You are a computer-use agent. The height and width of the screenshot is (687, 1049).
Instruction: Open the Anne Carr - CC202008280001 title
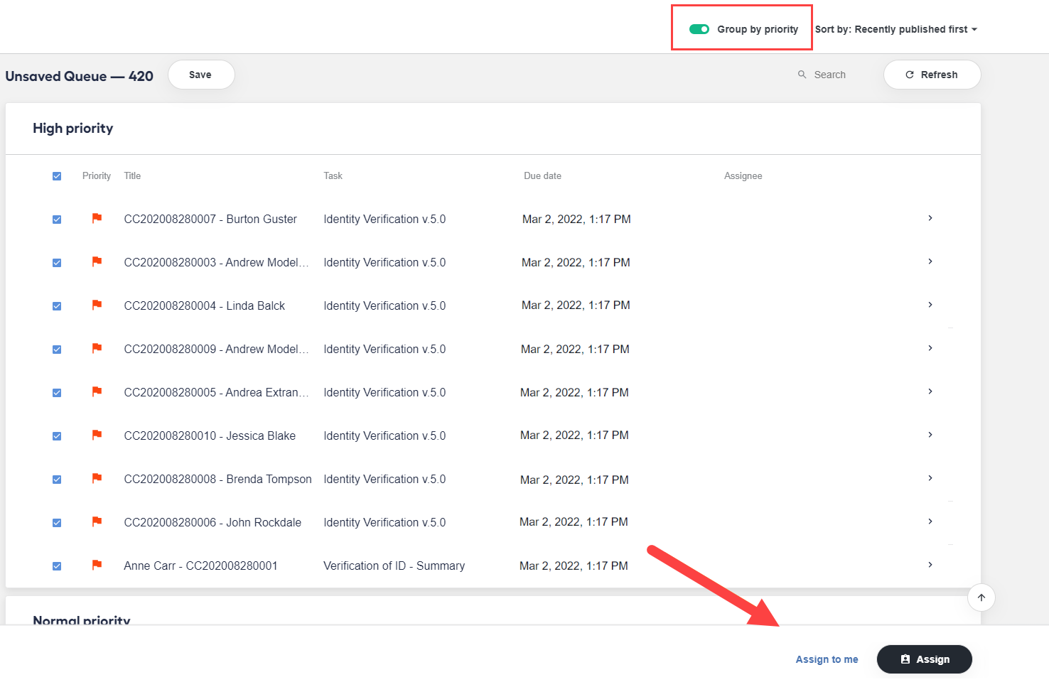pos(200,566)
